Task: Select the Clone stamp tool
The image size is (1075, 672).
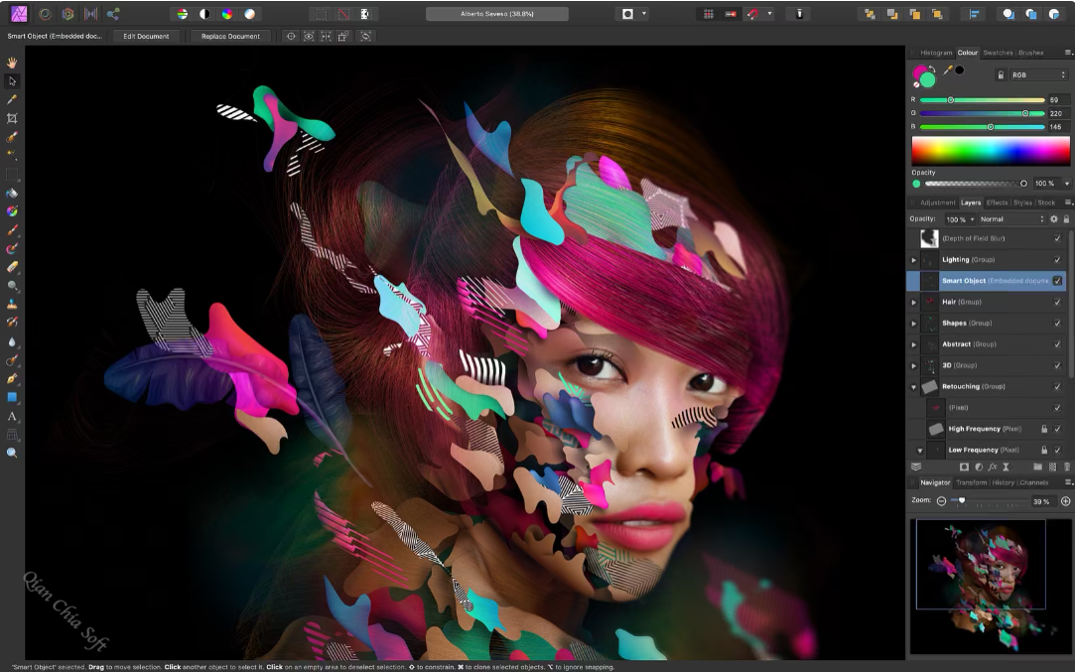Action: tap(12, 304)
